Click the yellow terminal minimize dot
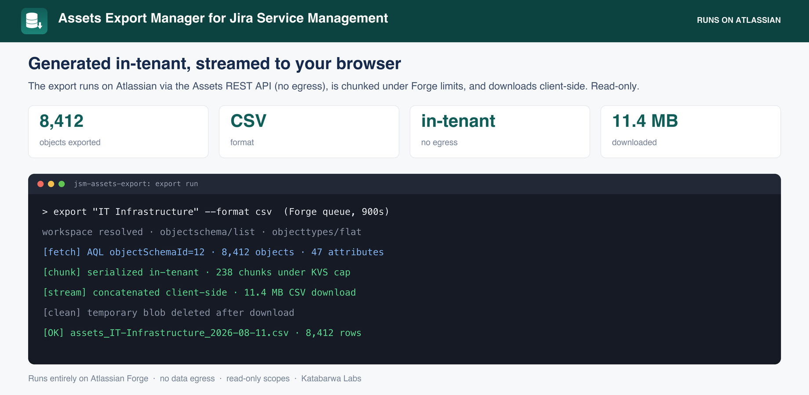 (x=51, y=184)
